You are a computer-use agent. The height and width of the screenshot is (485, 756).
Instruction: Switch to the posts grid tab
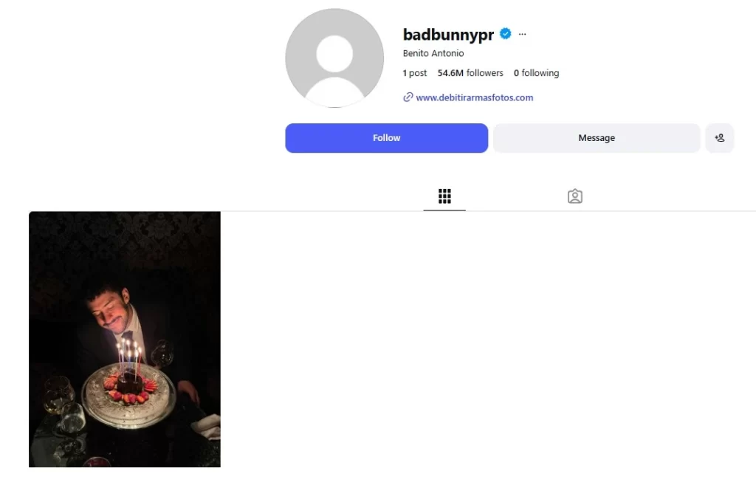pos(444,196)
